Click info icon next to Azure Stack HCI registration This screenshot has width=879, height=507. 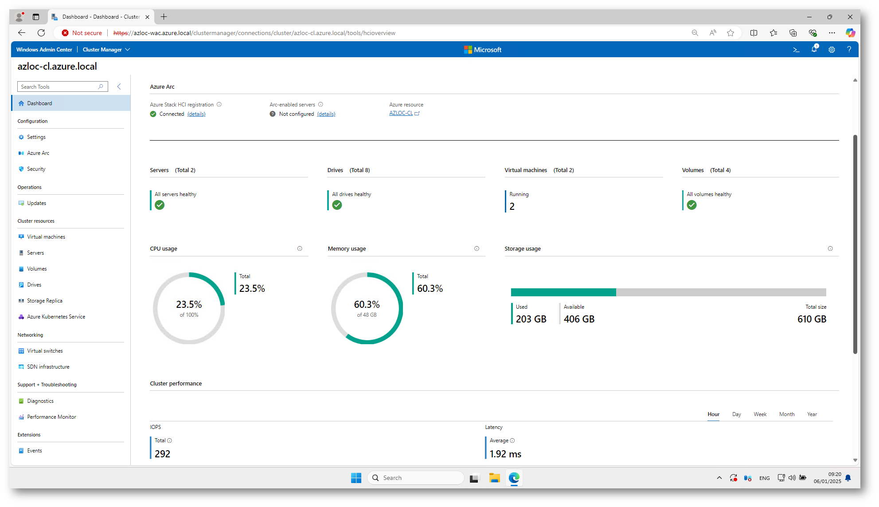pyautogui.click(x=219, y=105)
